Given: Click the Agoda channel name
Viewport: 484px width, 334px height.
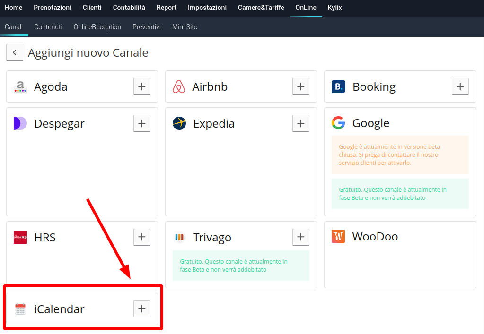Looking at the screenshot, I should point(51,87).
